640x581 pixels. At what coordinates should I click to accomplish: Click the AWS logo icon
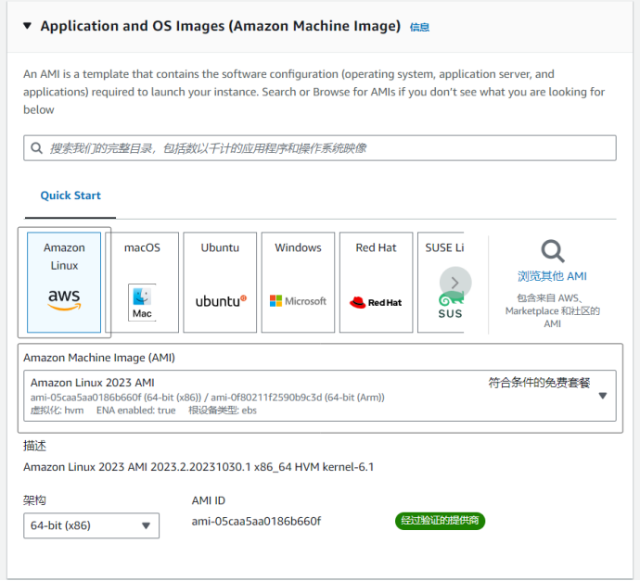tap(64, 299)
